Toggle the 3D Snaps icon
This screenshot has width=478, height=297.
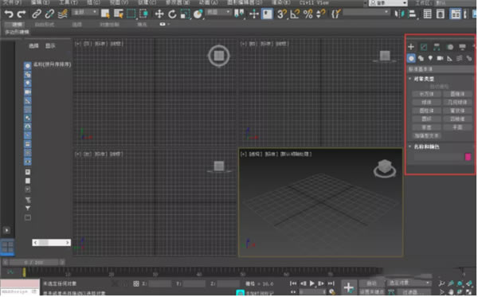(x=282, y=14)
